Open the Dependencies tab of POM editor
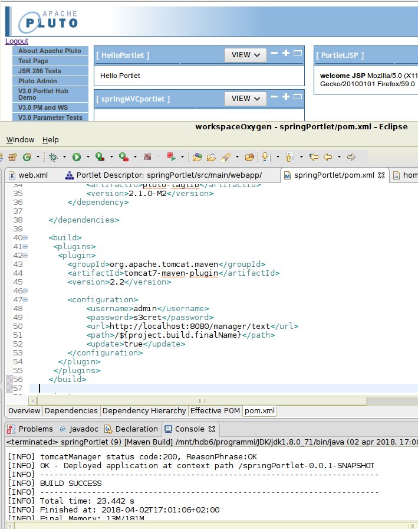Image resolution: width=418 pixels, height=529 pixels. tap(71, 411)
